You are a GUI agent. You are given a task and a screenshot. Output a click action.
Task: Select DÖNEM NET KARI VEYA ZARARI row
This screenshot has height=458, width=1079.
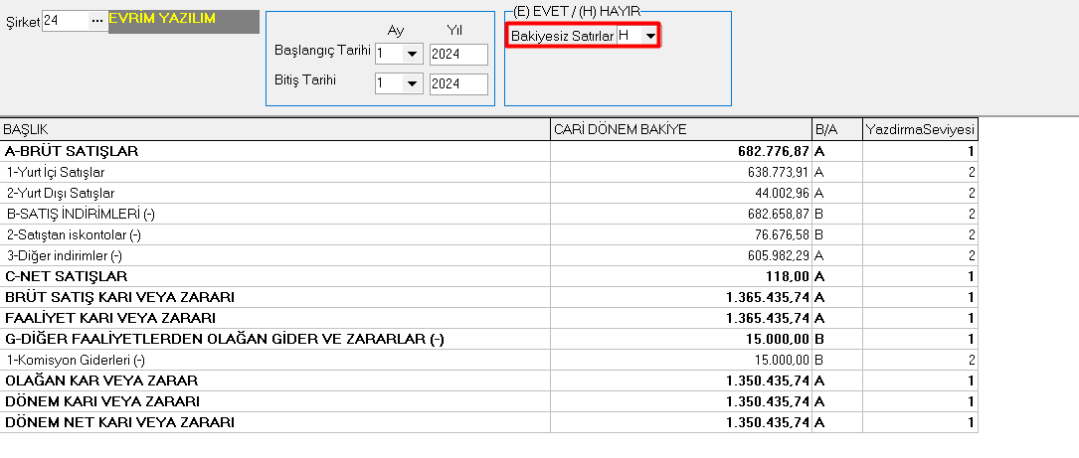point(489,422)
